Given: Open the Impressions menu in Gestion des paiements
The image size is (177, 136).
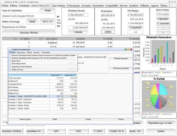Looking at the screenshot, I should pos(21,52).
